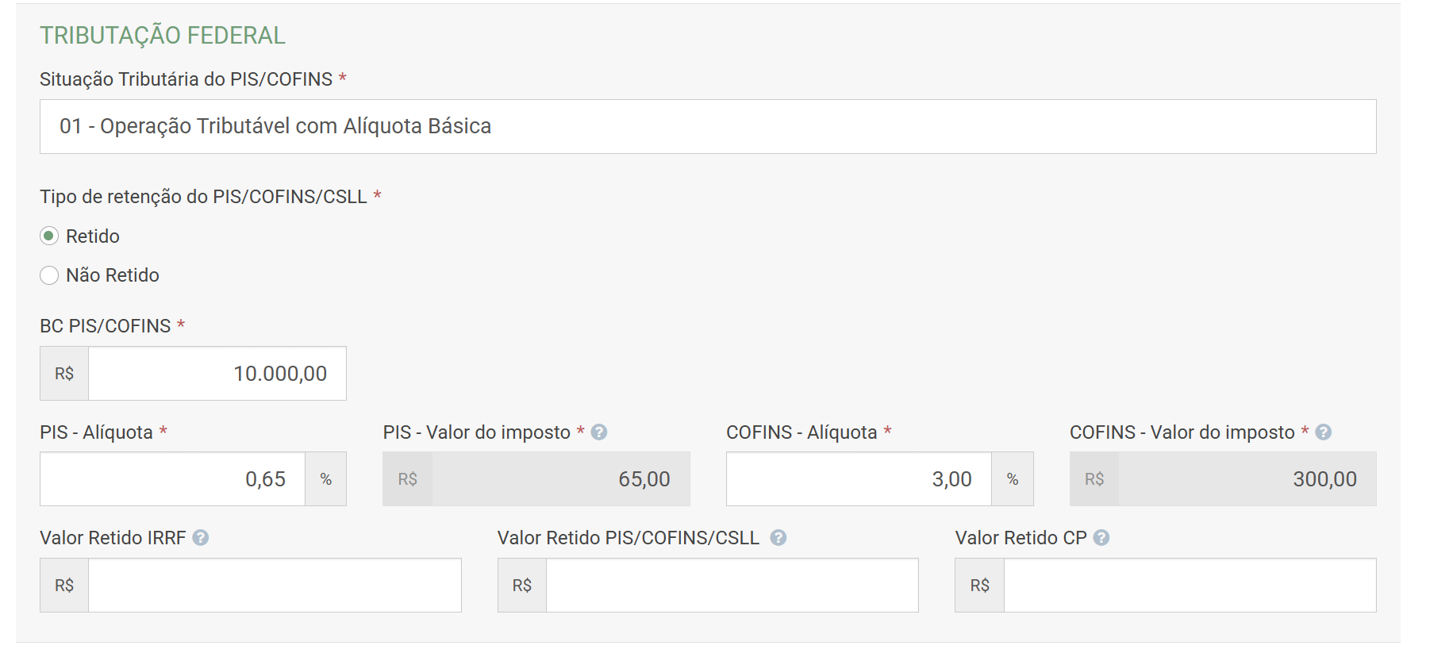Click the R$ prefix of BC PIS/COFINS
Screen dimensions: 1430x653
(x=64, y=374)
